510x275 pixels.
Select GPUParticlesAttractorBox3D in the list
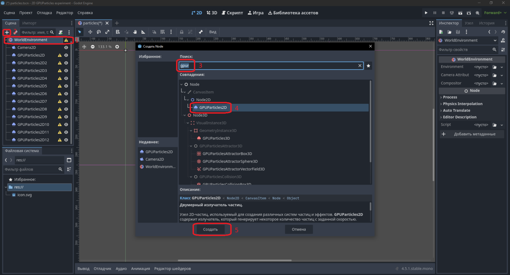pos(227,154)
